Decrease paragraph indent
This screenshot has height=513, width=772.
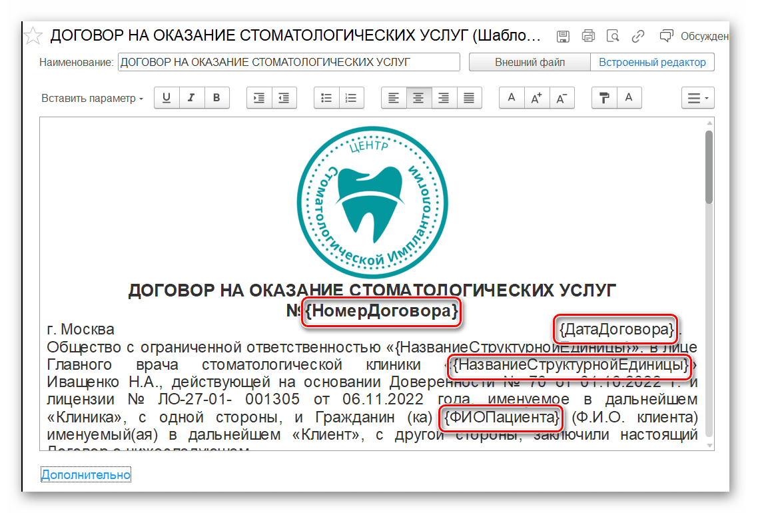284,97
